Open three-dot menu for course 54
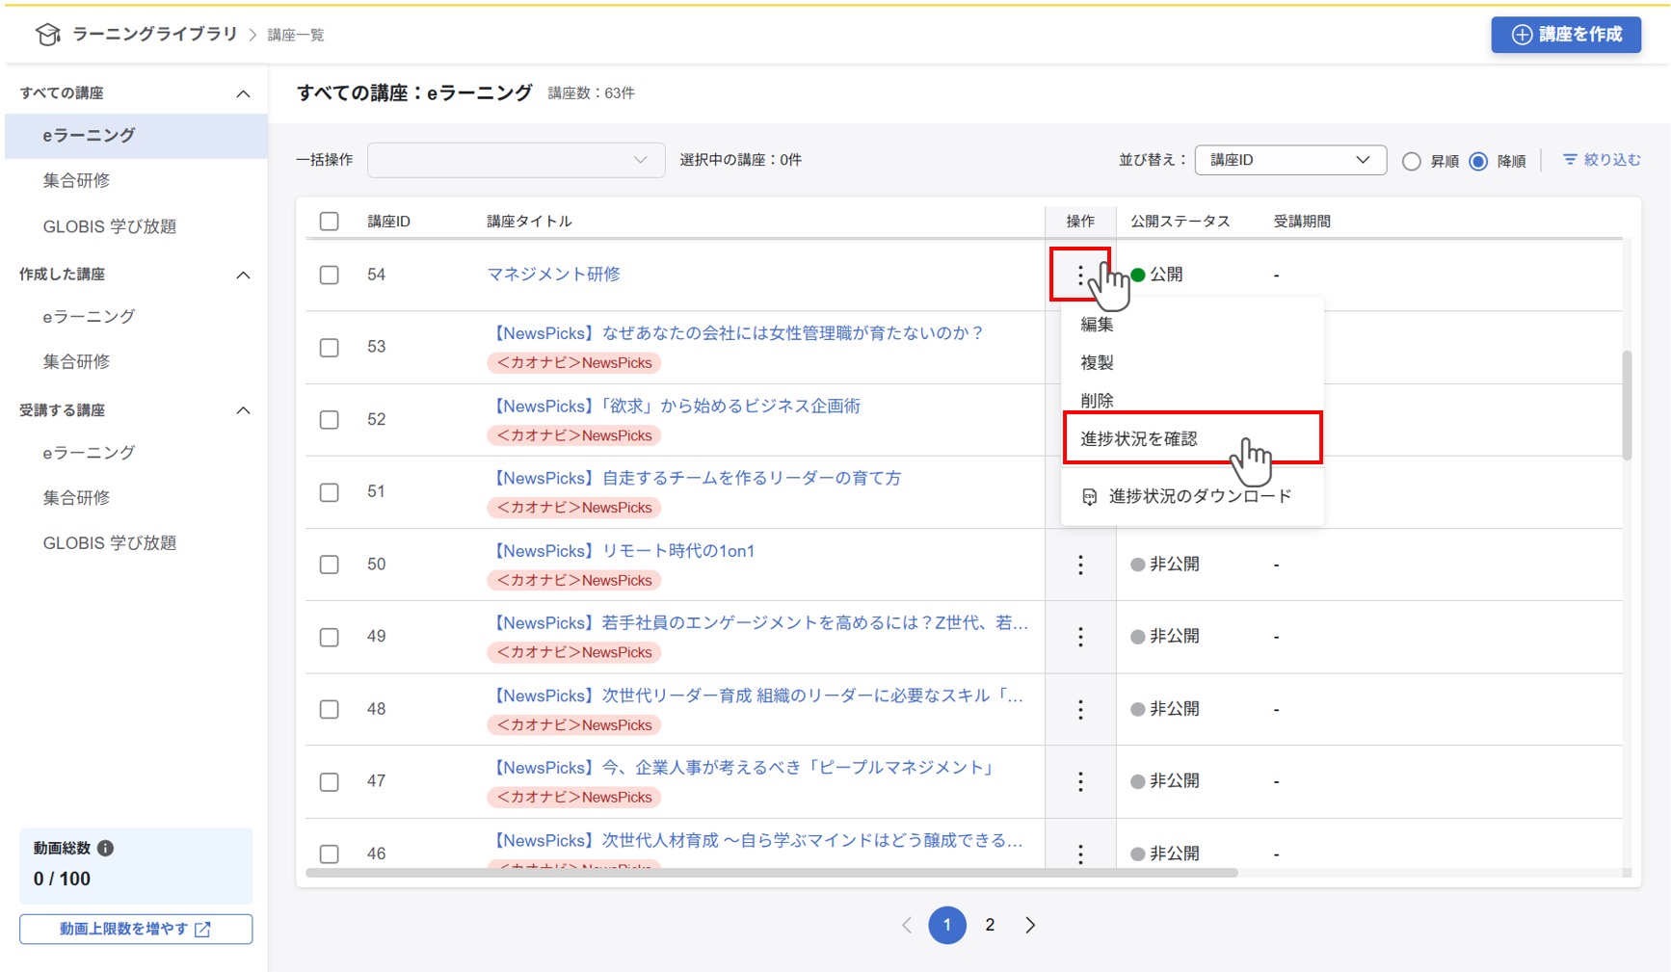 click(x=1080, y=276)
